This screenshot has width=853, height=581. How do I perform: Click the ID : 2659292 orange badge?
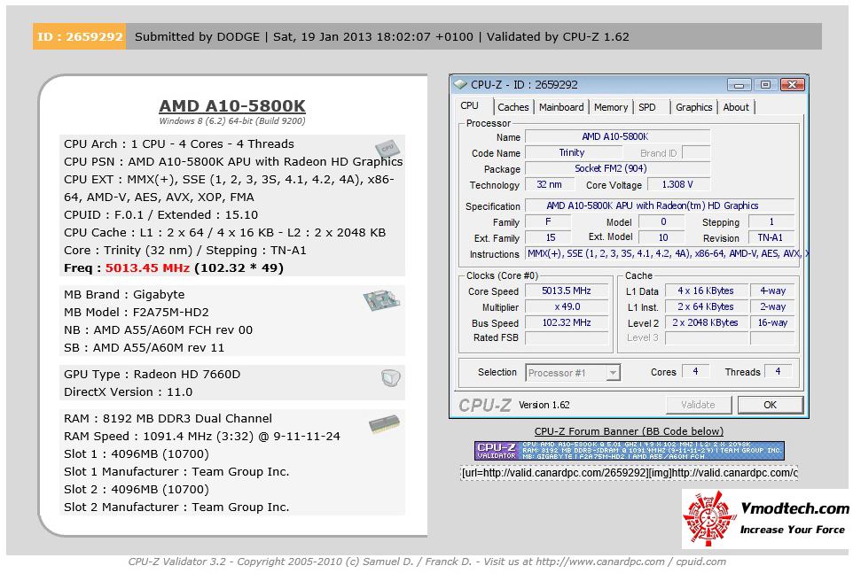[x=80, y=36]
